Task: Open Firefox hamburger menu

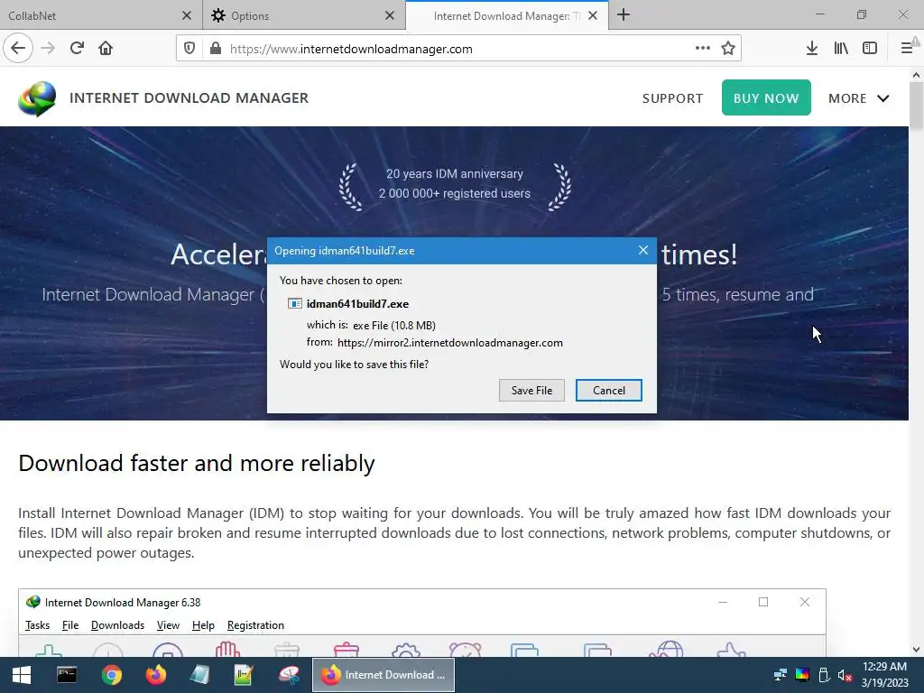Action: click(x=908, y=49)
